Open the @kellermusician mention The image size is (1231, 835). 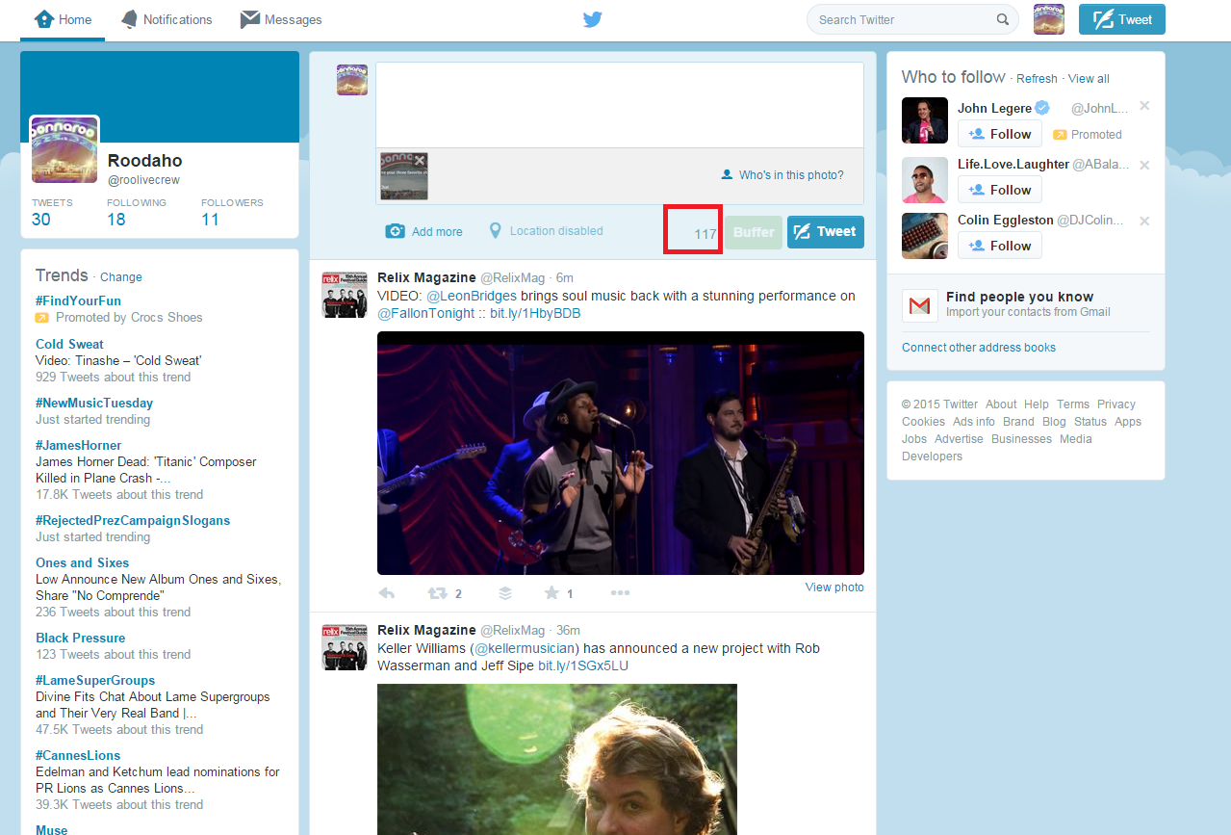(526, 648)
